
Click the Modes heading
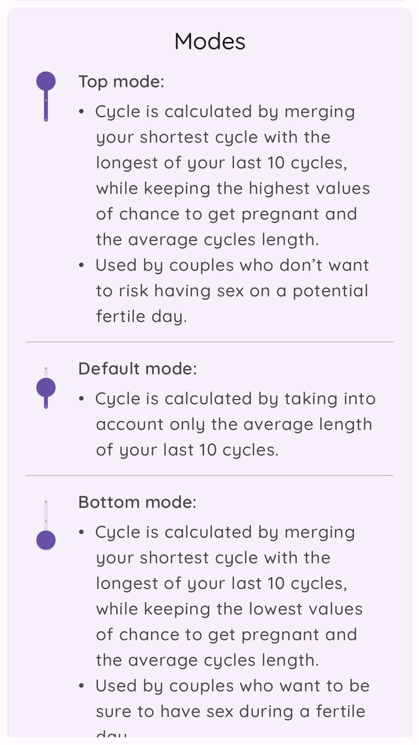point(210,41)
